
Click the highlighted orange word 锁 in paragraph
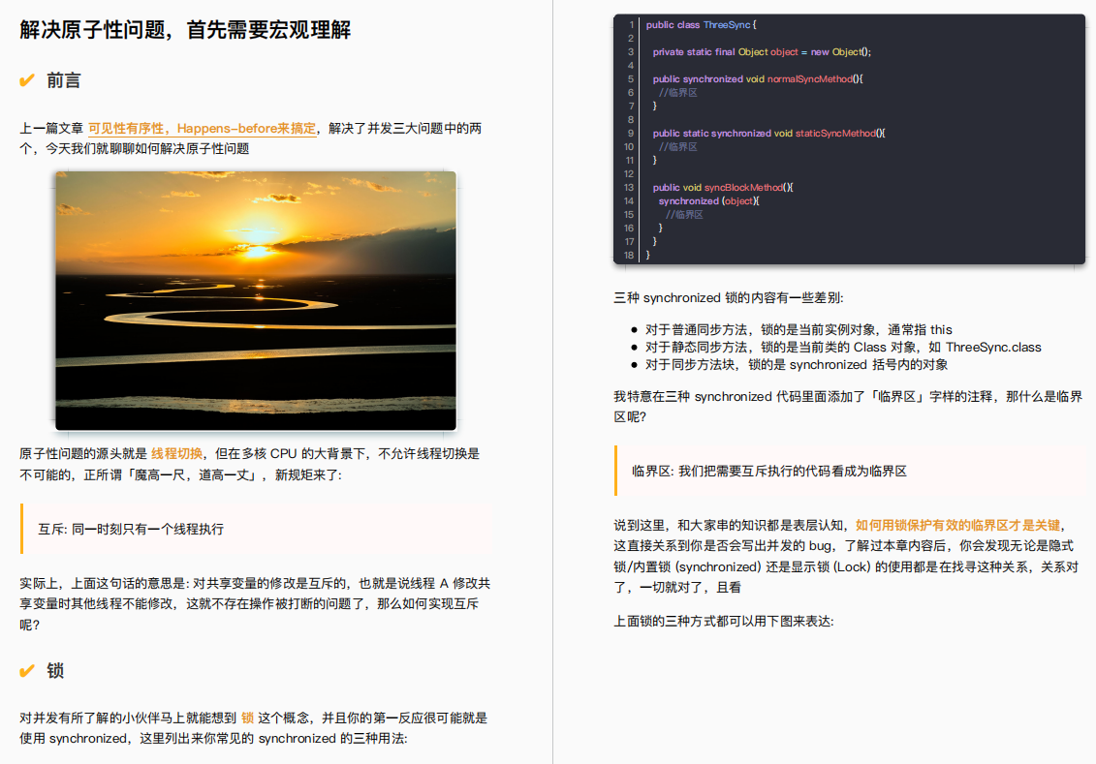(247, 718)
